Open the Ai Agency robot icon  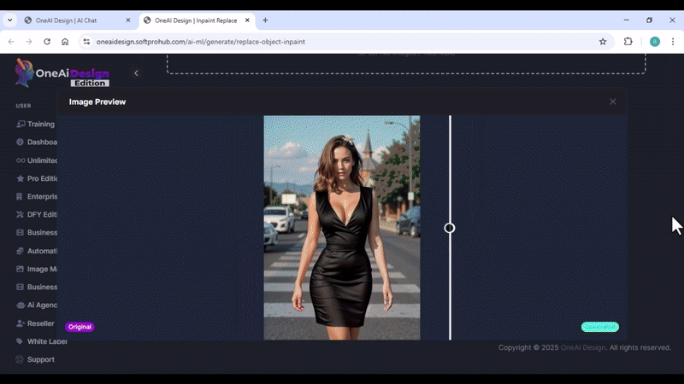(21, 305)
